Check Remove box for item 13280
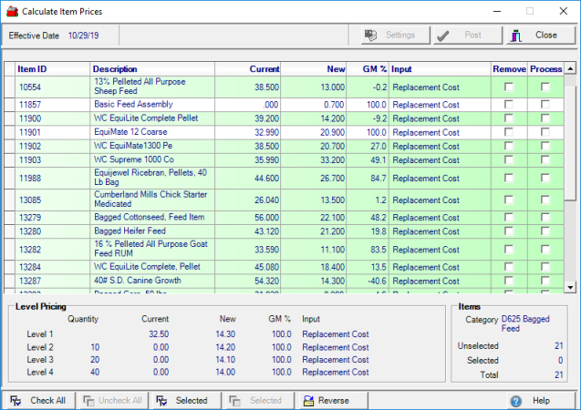 [x=509, y=231]
